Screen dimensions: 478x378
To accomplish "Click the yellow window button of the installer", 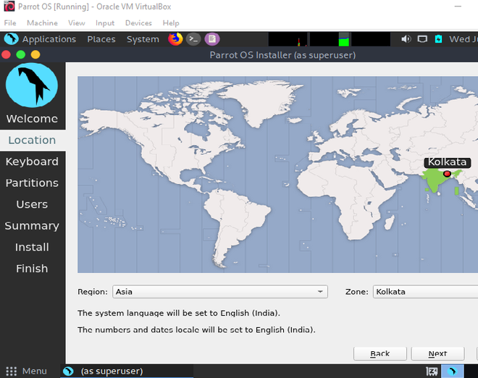I will pos(35,55).
